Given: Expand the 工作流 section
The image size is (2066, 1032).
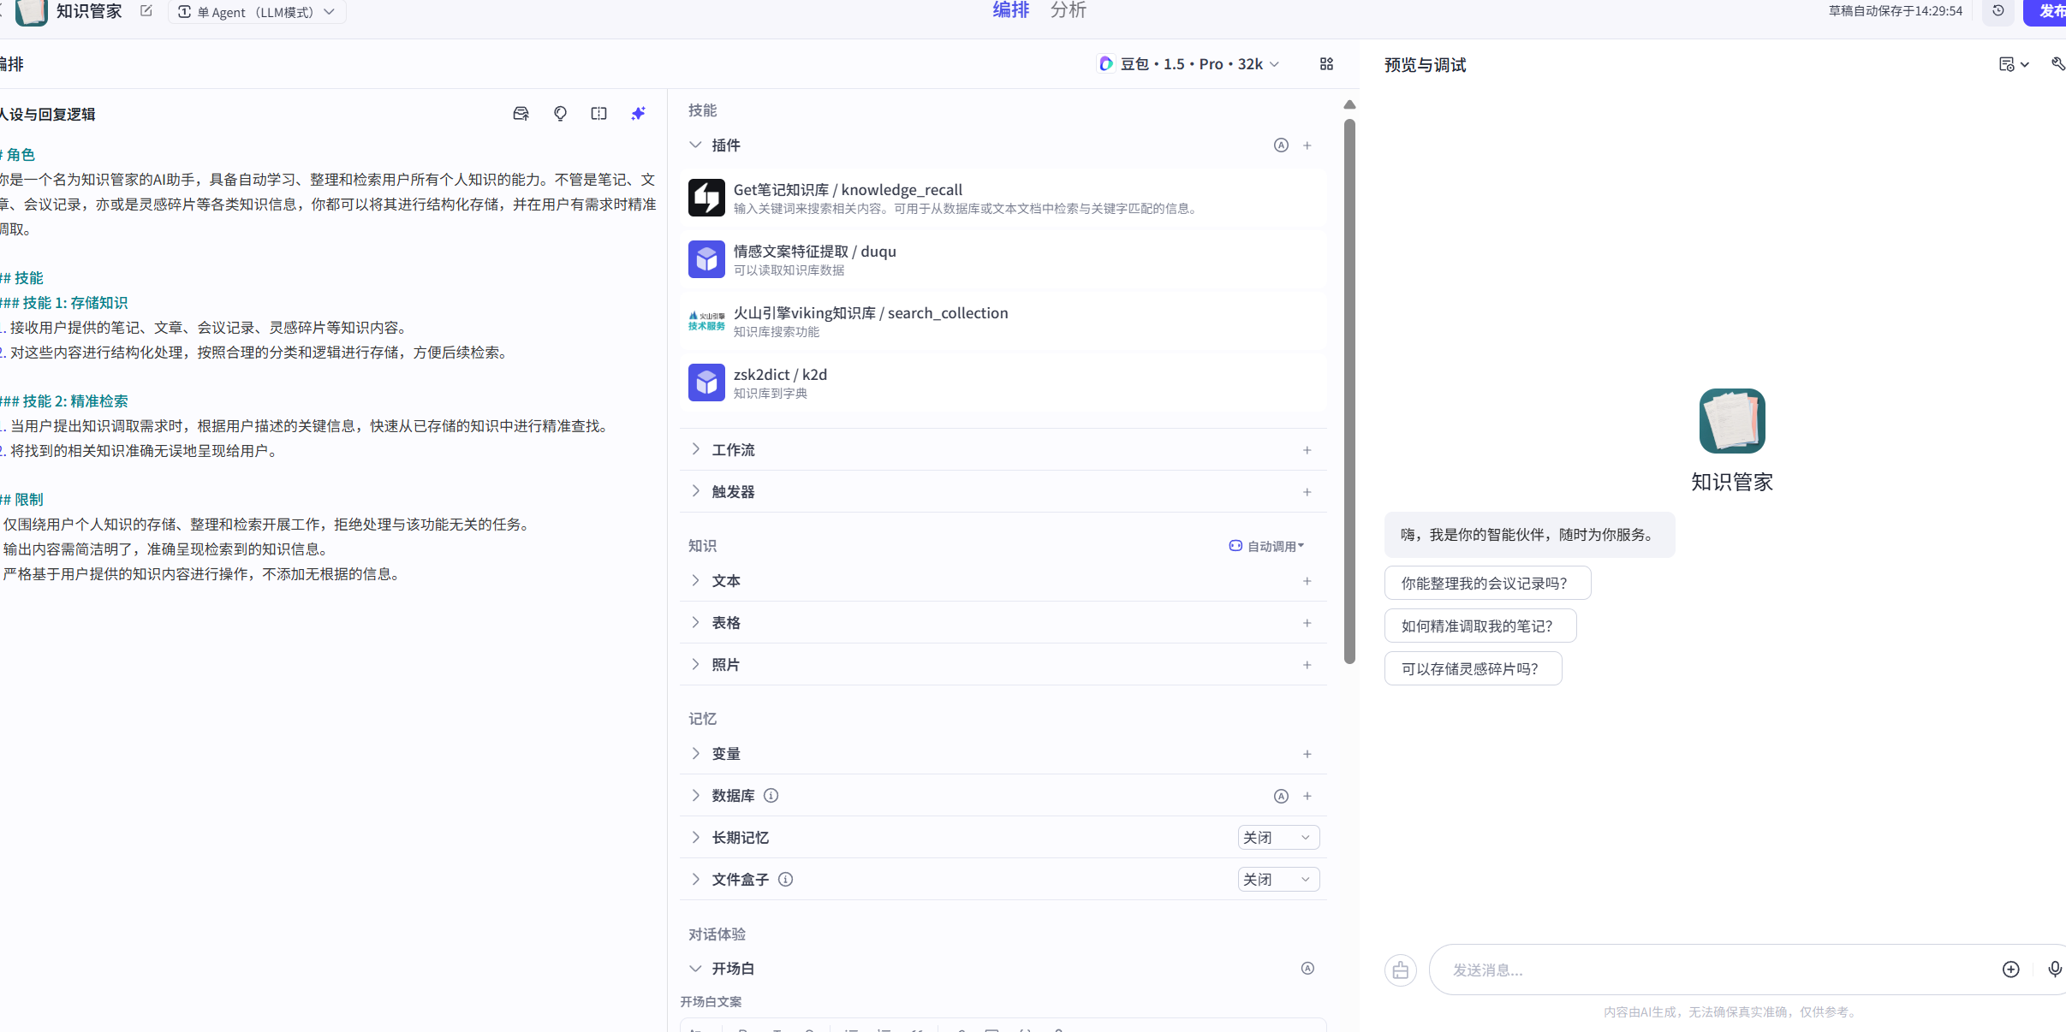Looking at the screenshot, I should [x=733, y=450].
